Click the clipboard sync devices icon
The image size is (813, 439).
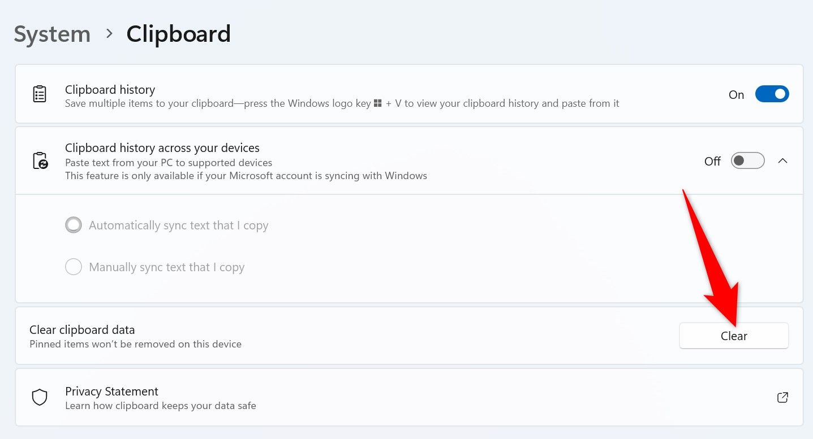click(x=40, y=161)
